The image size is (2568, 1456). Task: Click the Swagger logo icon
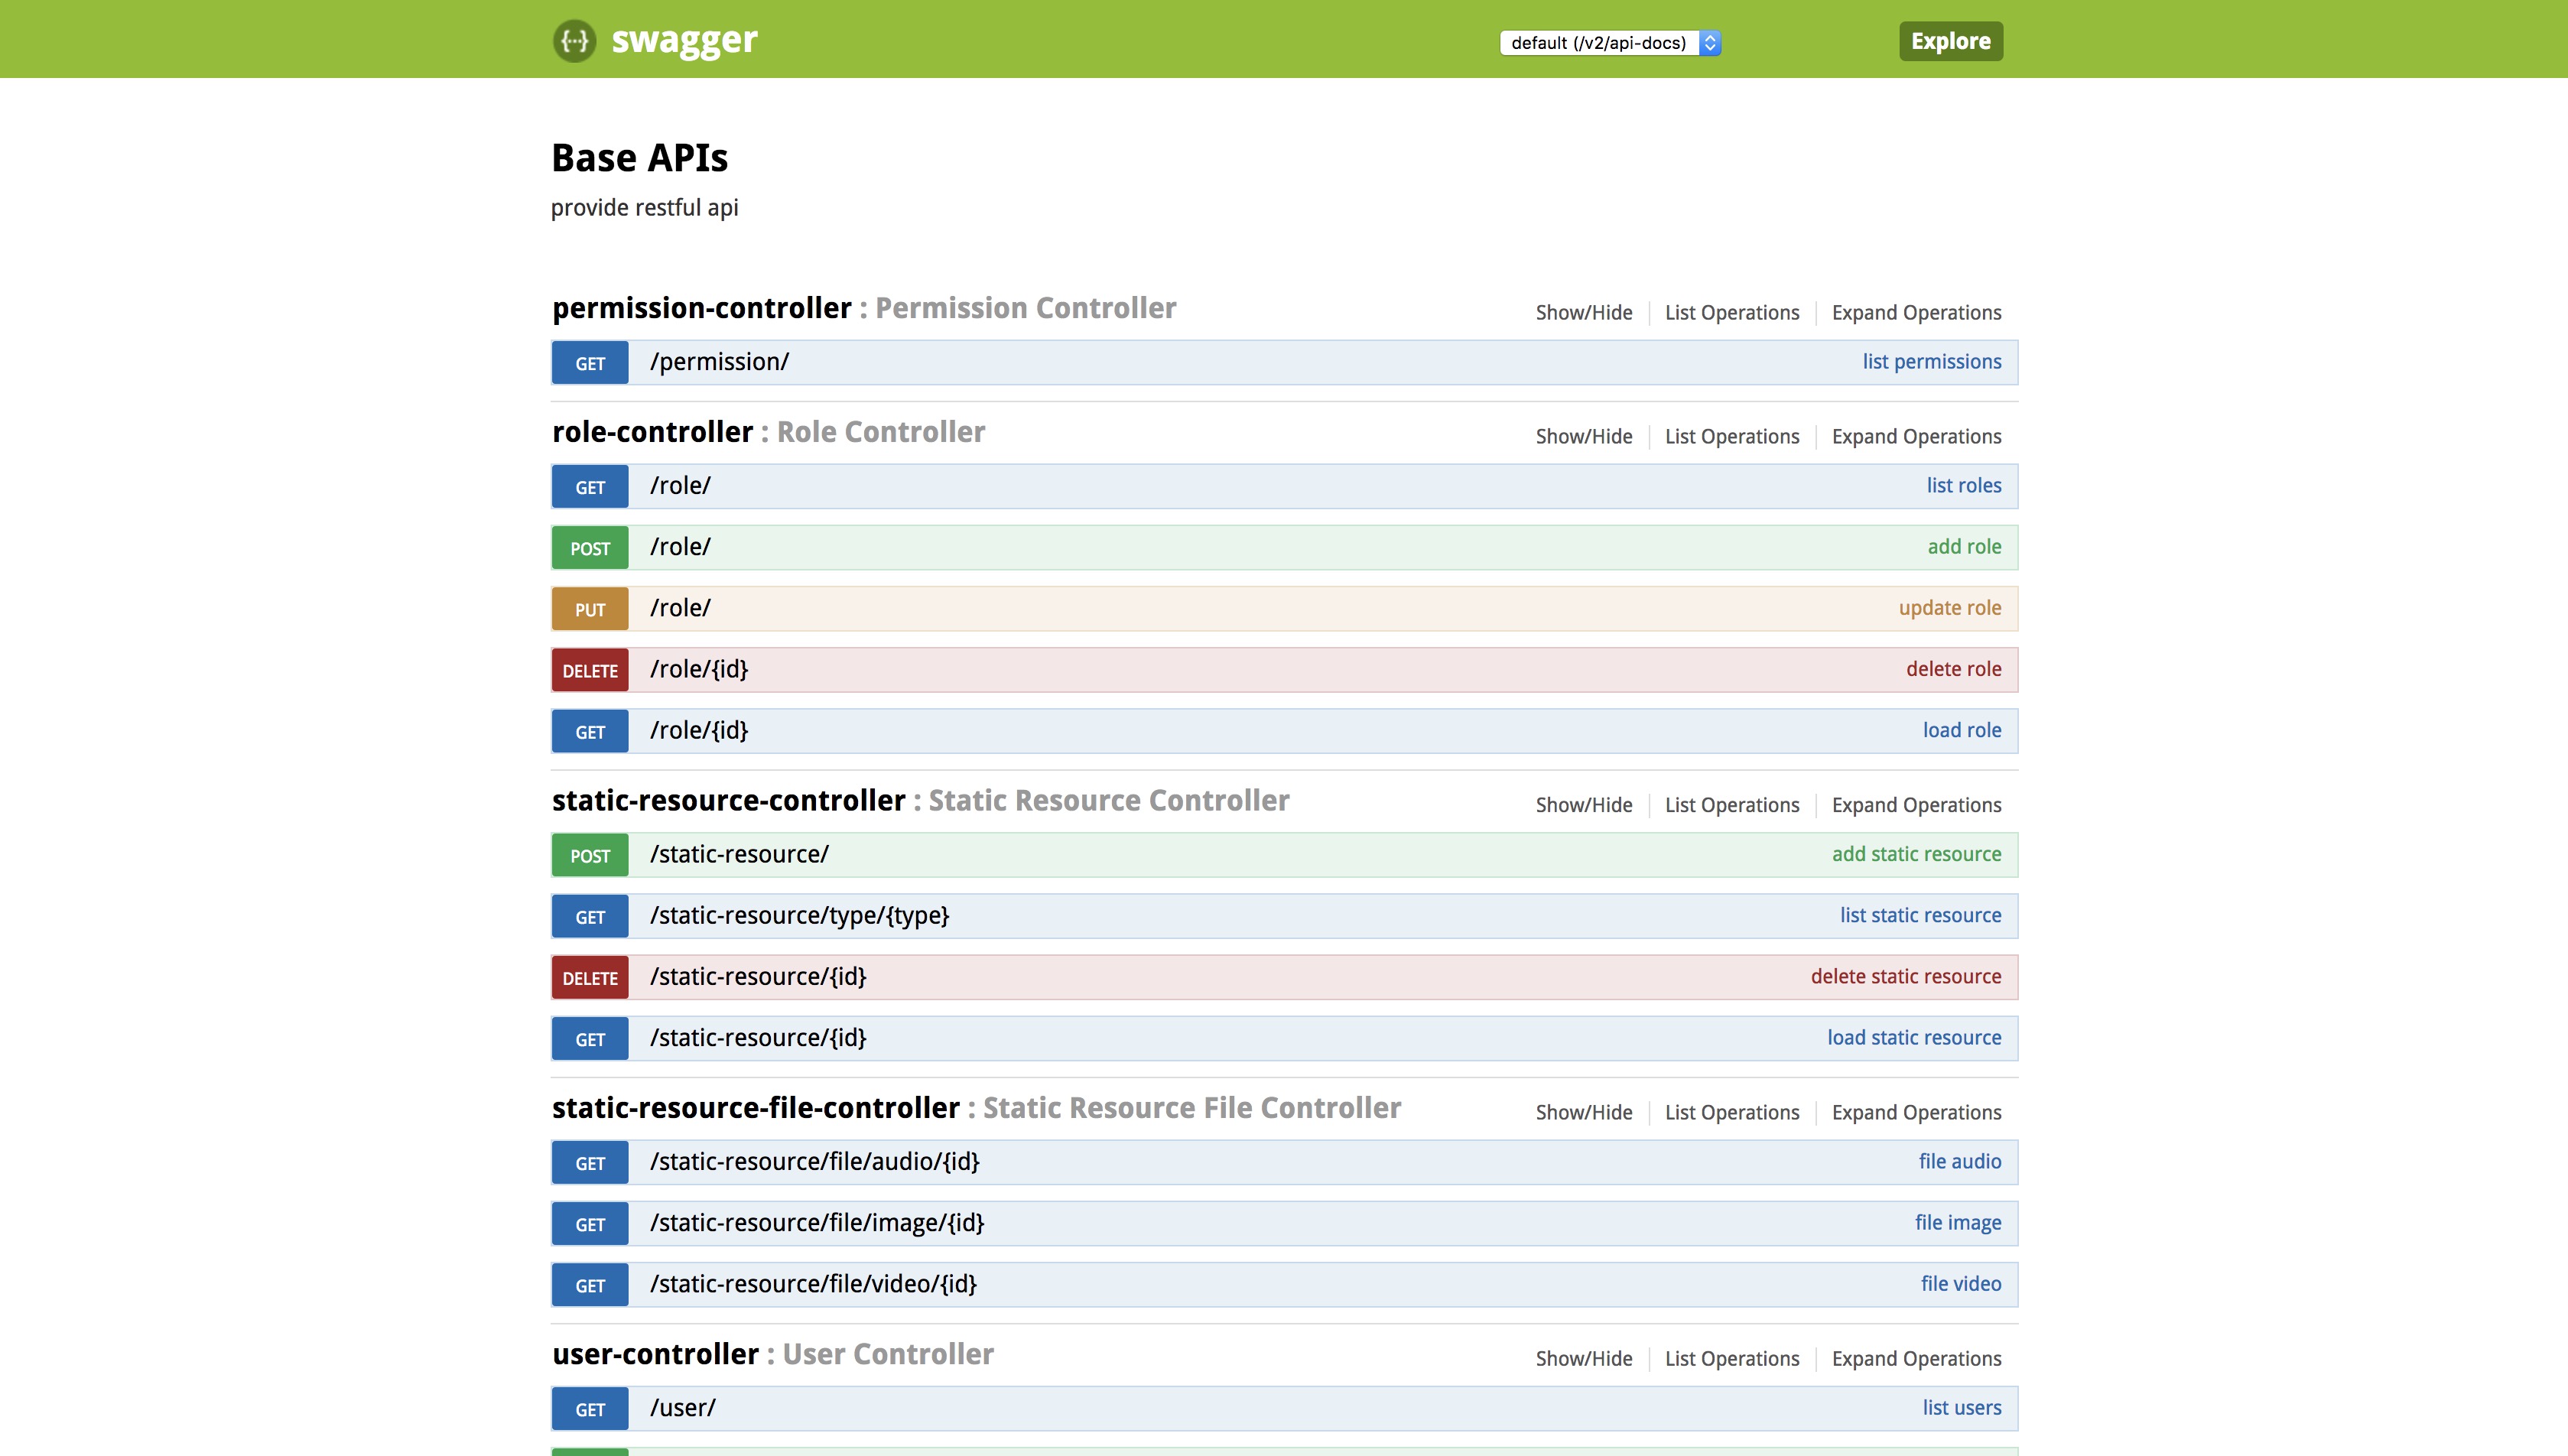[574, 41]
